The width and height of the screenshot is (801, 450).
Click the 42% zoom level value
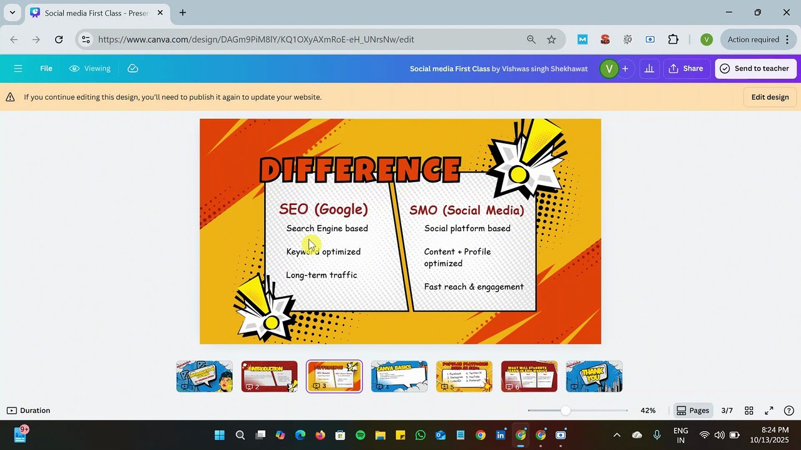(648, 411)
